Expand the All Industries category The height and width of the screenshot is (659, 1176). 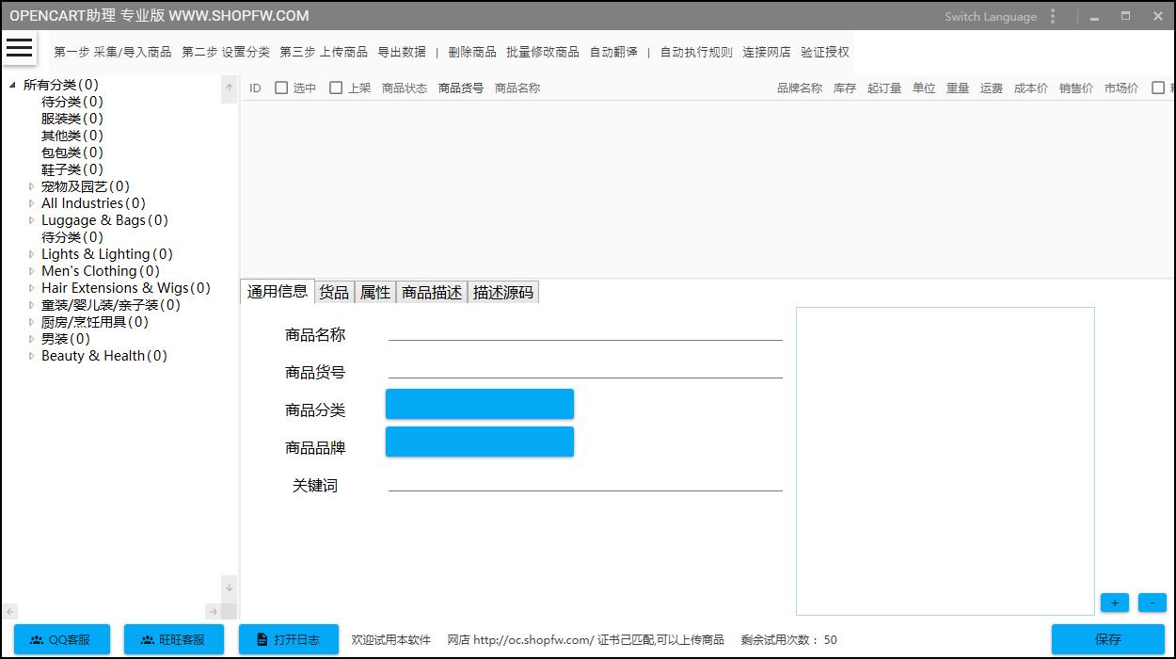click(x=31, y=202)
